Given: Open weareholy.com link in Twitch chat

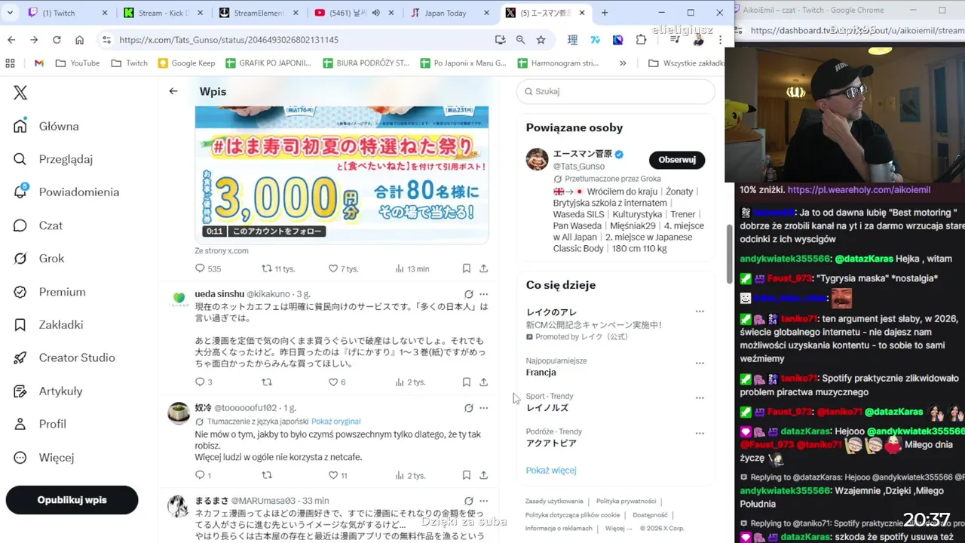Looking at the screenshot, I should [x=859, y=190].
